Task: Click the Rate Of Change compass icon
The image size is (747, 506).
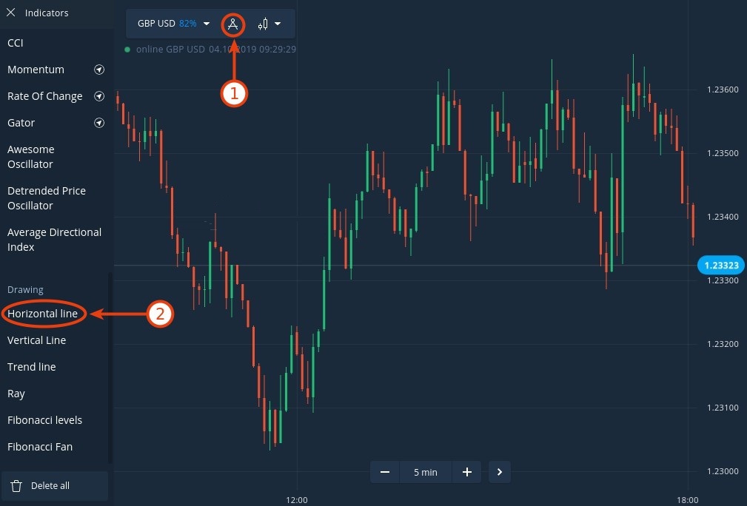Action: tap(99, 96)
